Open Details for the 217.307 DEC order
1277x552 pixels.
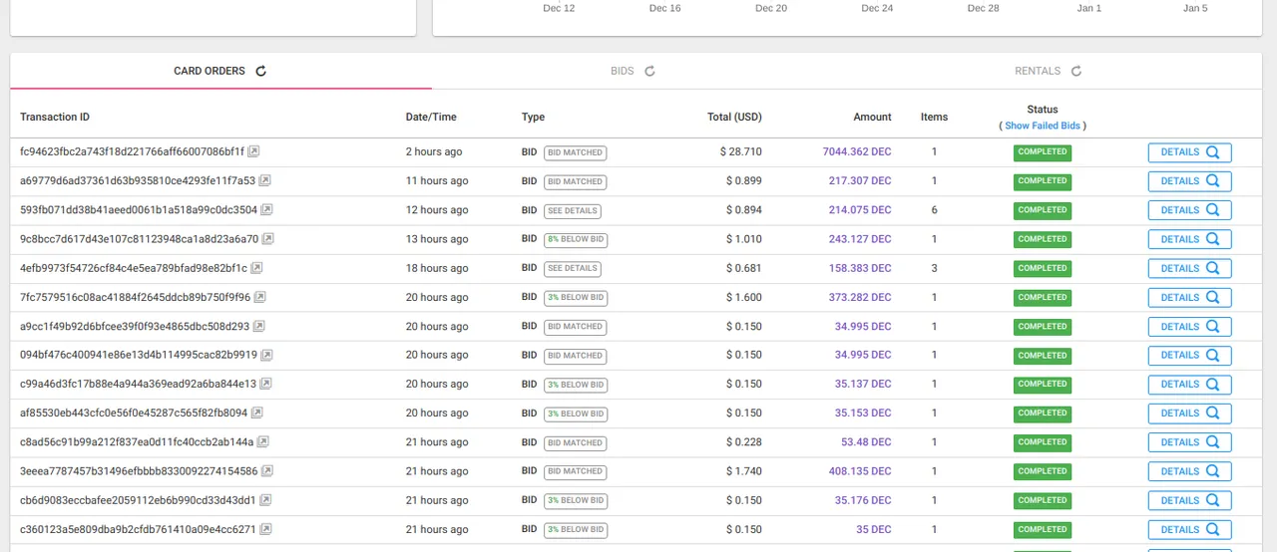tap(1189, 181)
